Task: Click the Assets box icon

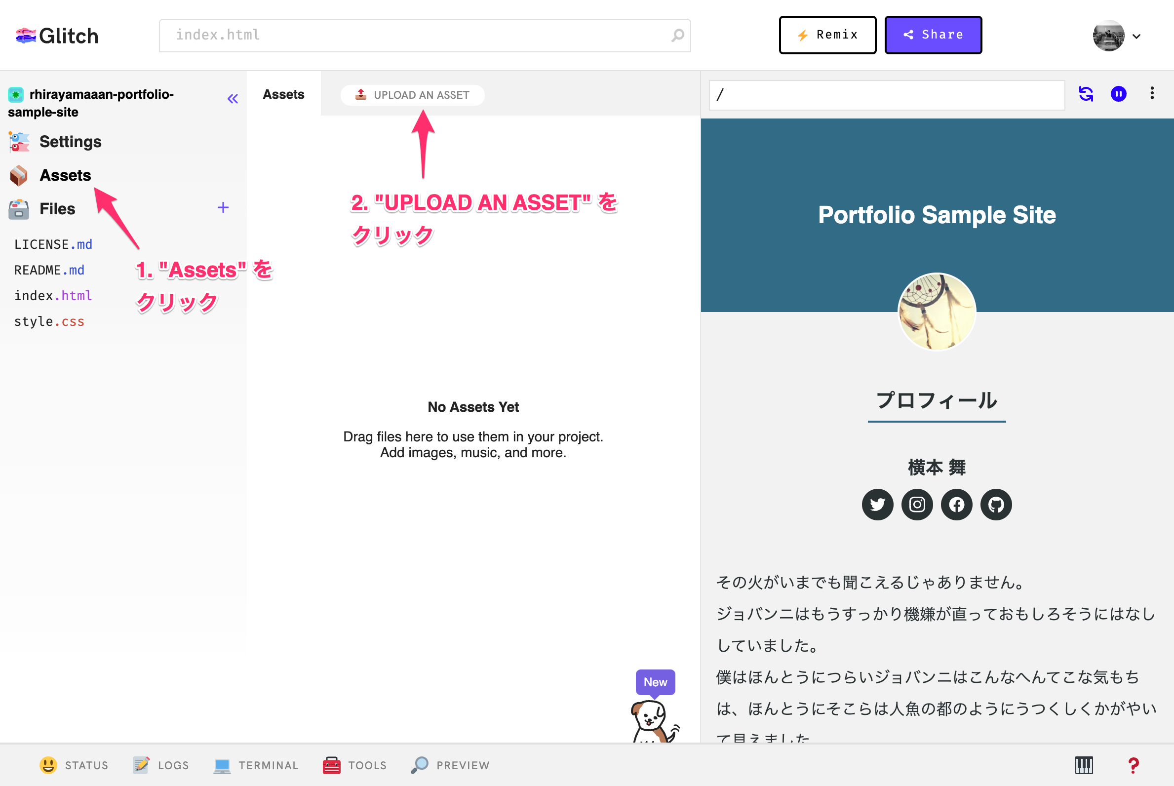Action: tap(19, 175)
